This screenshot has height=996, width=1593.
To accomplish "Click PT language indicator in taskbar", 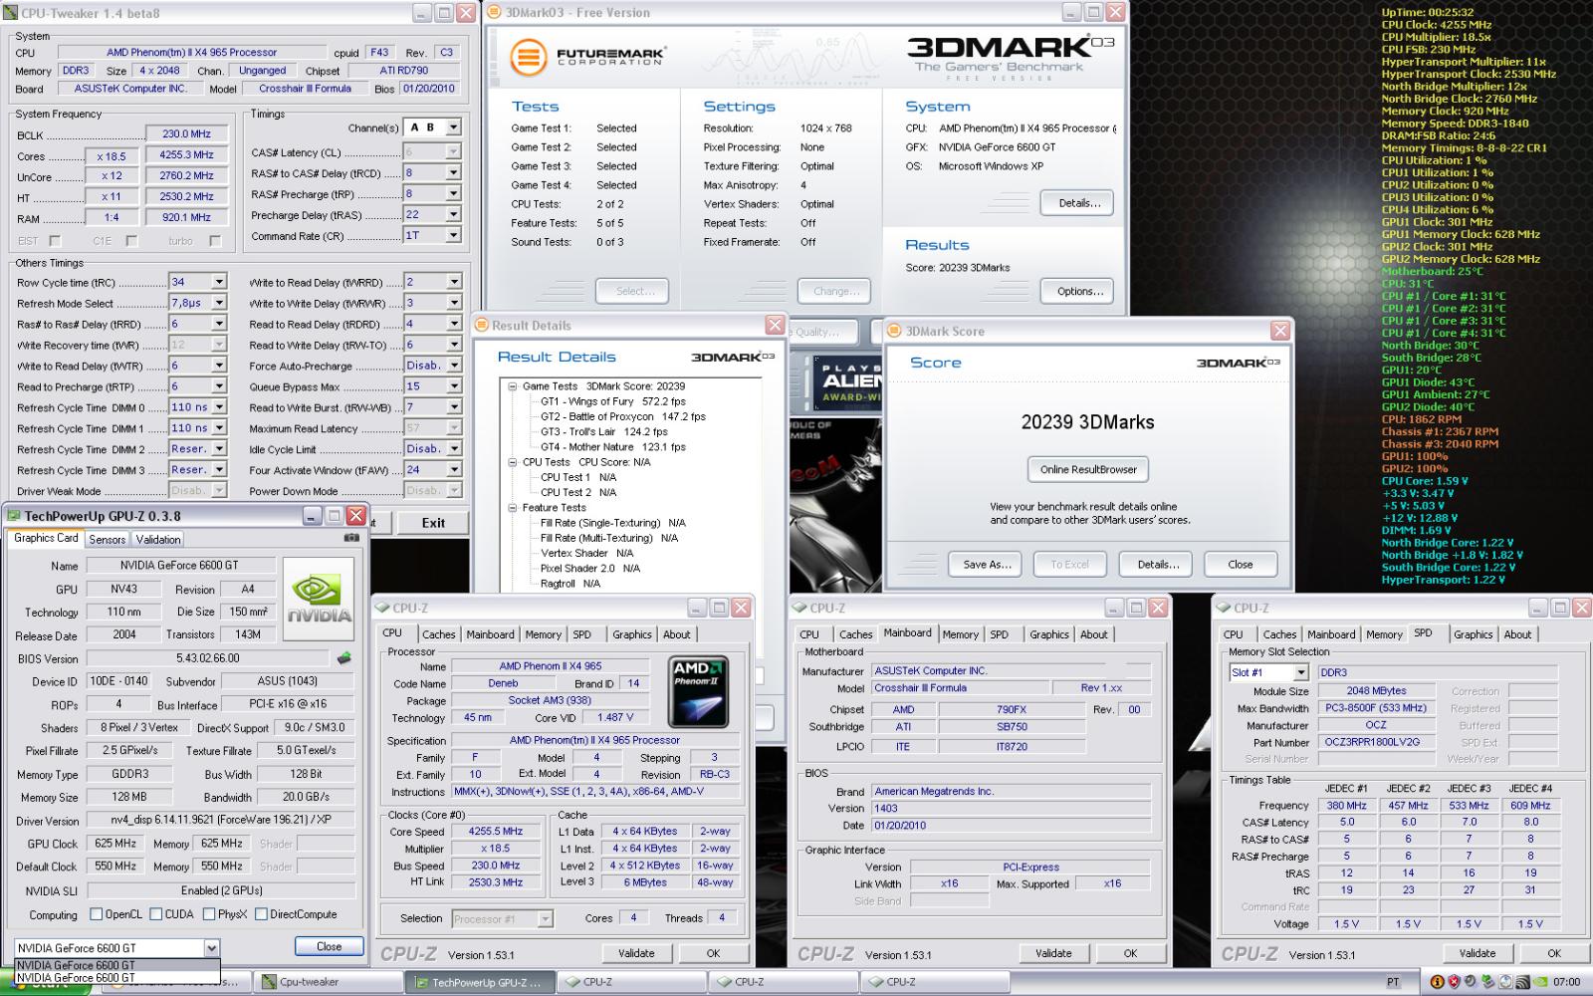I will click(1393, 982).
